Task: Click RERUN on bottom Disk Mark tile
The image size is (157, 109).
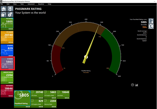Action: [x=67, y=98]
